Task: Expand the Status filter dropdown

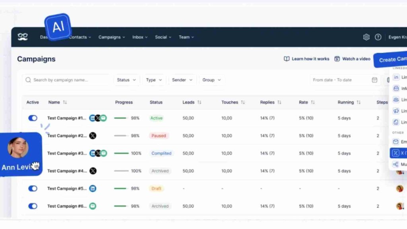Action: [126, 80]
